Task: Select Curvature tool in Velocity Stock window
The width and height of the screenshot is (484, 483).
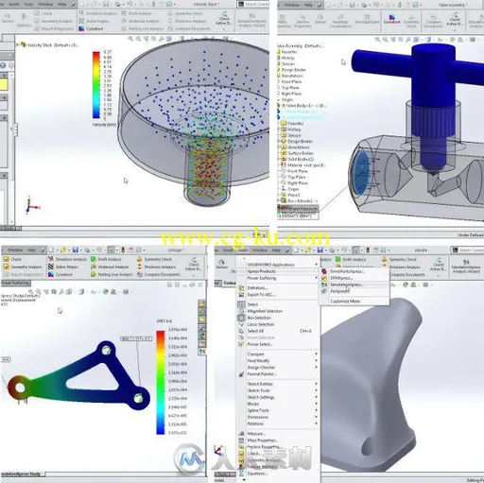Action: click(91, 28)
